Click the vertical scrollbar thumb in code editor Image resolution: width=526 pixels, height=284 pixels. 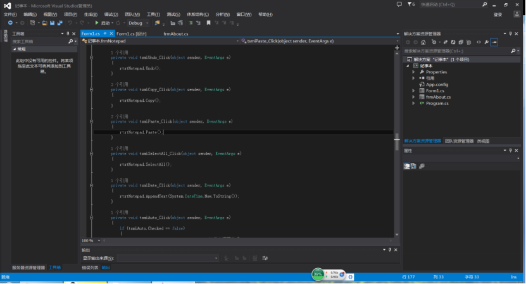(x=397, y=142)
